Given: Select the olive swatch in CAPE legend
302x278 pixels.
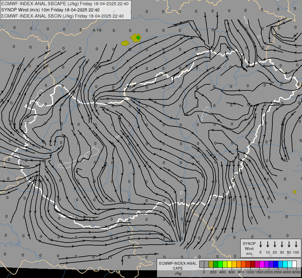Looking at the screenshot, I should 211,264.
